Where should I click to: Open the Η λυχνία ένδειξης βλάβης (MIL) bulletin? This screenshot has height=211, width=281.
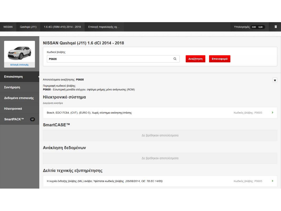[x=160, y=181]
